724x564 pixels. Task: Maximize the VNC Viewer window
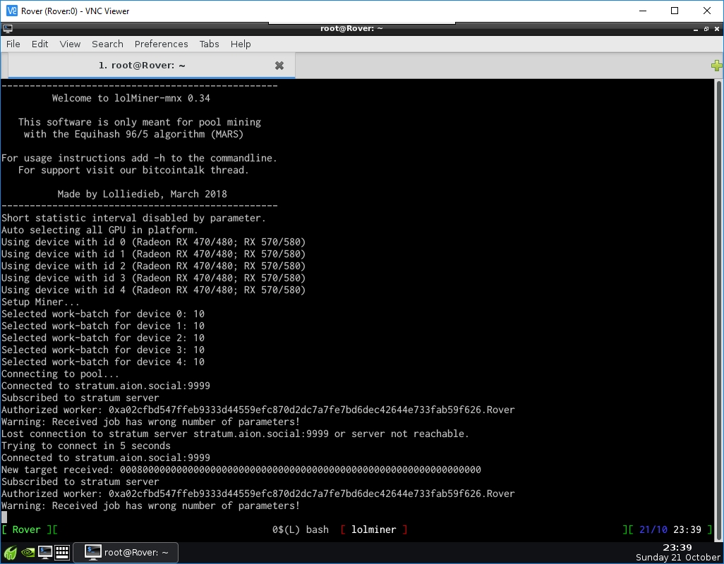click(675, 11)
